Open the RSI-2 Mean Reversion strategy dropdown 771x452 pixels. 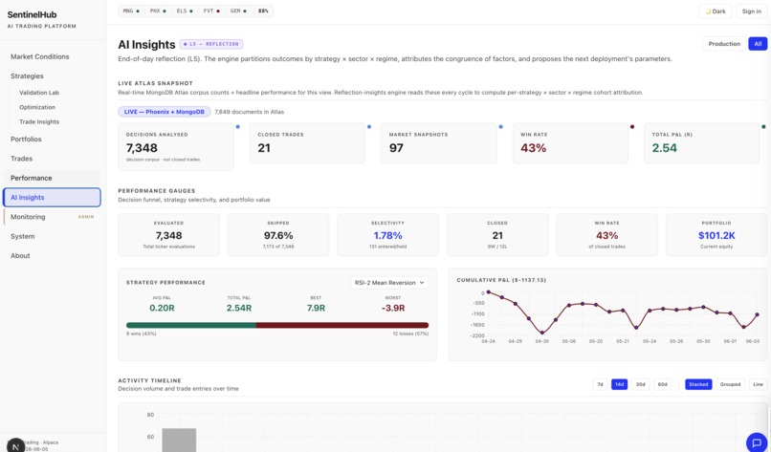click(x=389, y=283)
